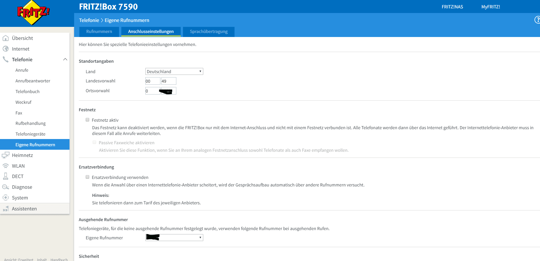Open the FRITZ!NAS link
The width and height of the screenshot is (540, 261).
452,7
